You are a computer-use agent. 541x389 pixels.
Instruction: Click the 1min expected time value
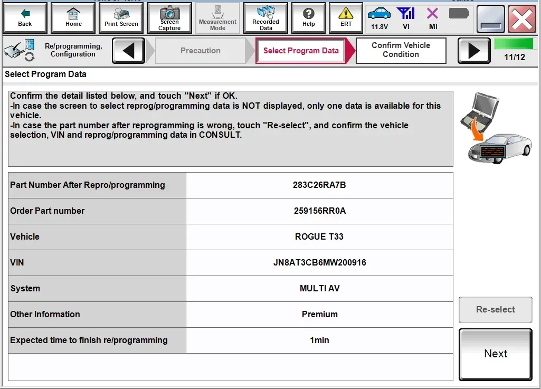(319, 340)
